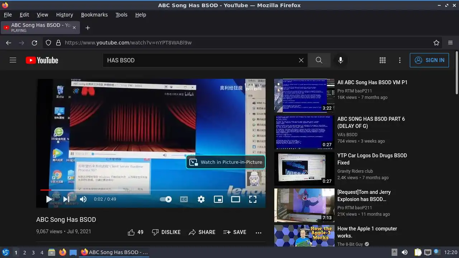This screenshot has width=459, height=258.
Task: Click DISLIKE on the video
Action: [x=166, y=232]
